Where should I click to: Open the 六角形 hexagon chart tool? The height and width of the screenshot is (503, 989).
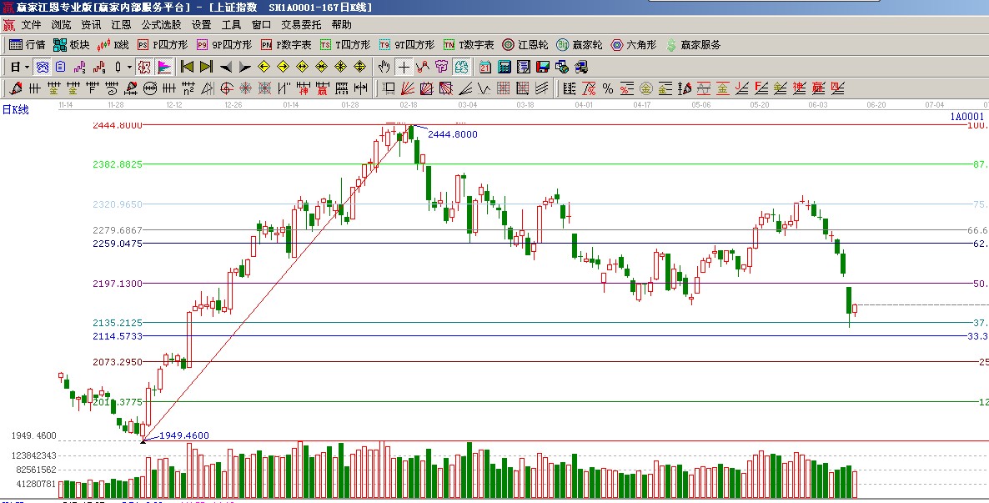click(x=634, y=45)
